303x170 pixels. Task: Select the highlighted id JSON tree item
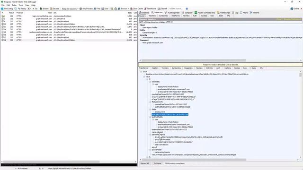(170, 114)
